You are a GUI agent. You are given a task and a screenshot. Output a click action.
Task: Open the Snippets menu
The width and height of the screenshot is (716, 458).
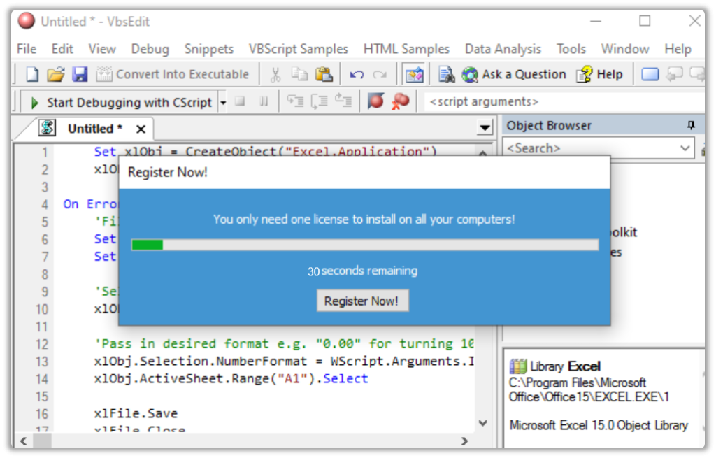(x=208, y=49)
